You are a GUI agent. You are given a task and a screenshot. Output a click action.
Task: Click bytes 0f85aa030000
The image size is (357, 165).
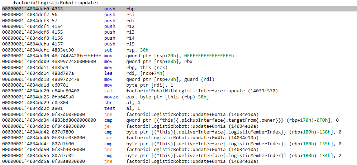tap(68, 161)
